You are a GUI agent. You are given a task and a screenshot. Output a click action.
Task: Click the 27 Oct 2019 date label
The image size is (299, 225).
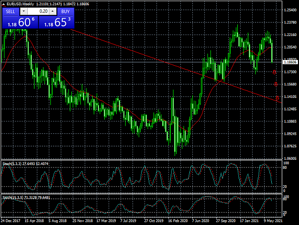[154, 221]
